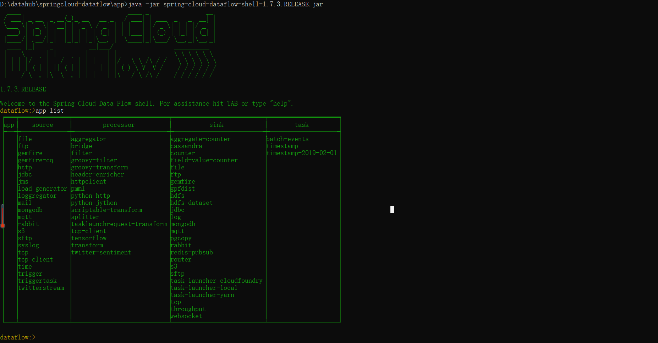658x343 pixels.
Task: Click the 'time' source entry
Action: click(x=25, y=266)
